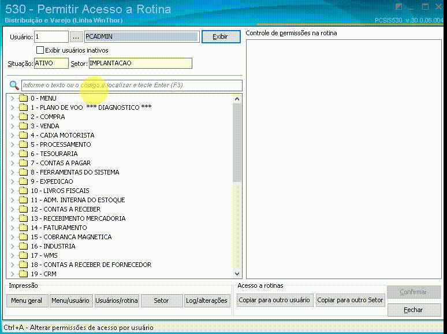Select the 9 - EXPEDICAO row text
Viewport: 447px width, 334px height.
[x=52, y=181]
